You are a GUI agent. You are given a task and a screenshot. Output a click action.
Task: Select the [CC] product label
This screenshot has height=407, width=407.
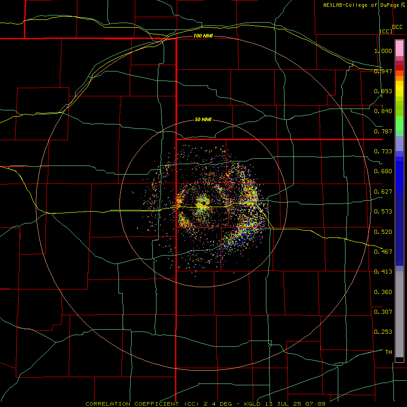(386, 31)
